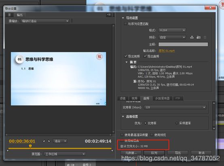Open the 预设 preset dropdown
This screenshot has height=166, width=224.
tap(172, 38)
